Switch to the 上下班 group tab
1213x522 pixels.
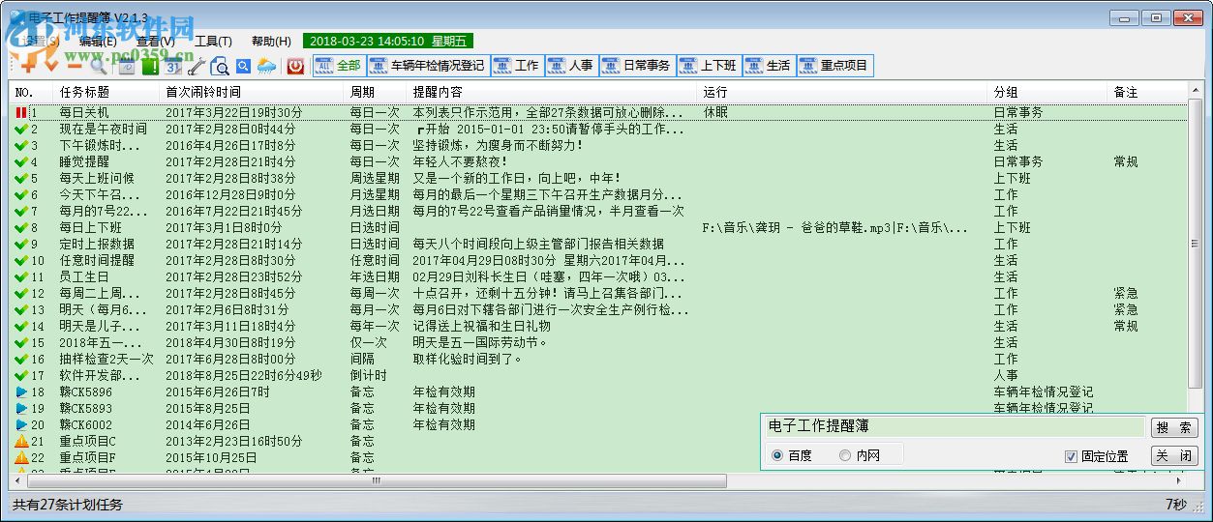pos(708,66)
